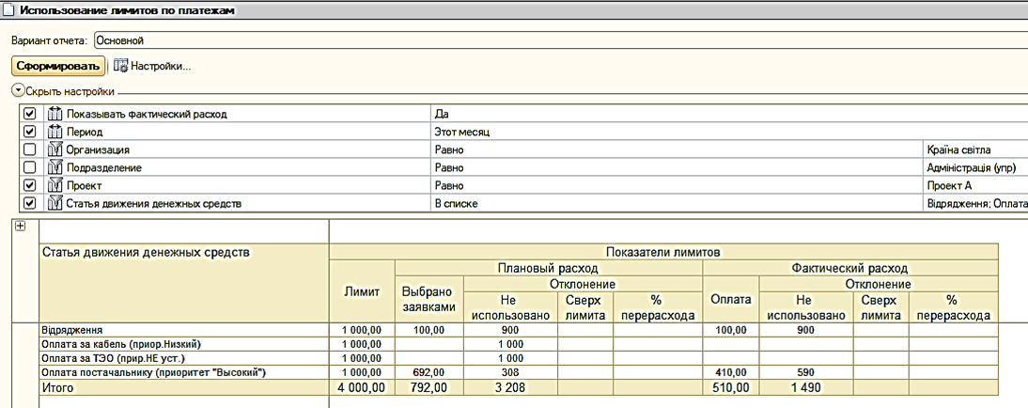
Task: Click the gear icon next to 'Настройки...'
Action: (x=120, y=67)
